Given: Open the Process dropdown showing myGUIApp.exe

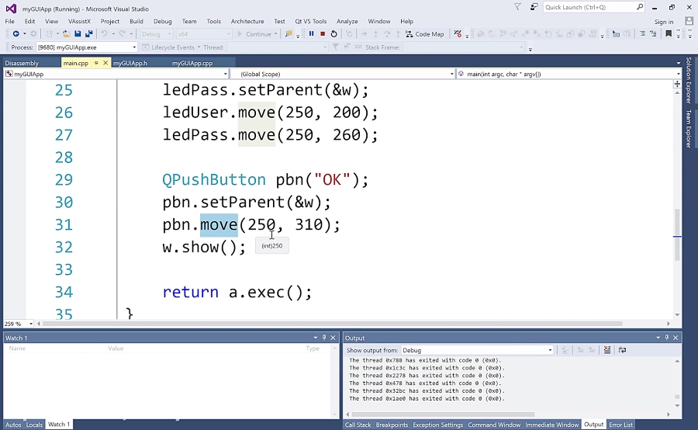Looking at the screenshot, I should point(85,47).
